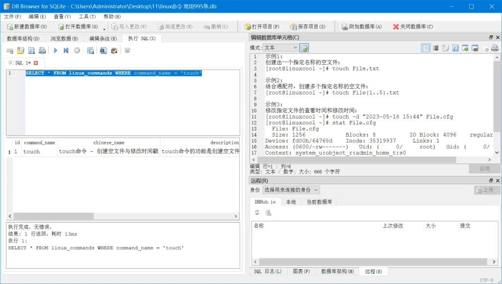Open find in SQL editor icon
This screenshot has height=284, width=502.
103,50
